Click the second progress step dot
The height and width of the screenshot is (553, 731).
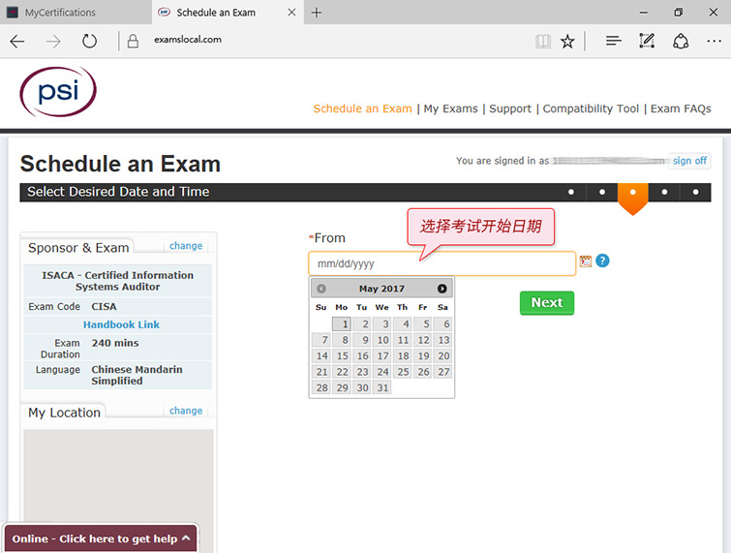point(602,192)
